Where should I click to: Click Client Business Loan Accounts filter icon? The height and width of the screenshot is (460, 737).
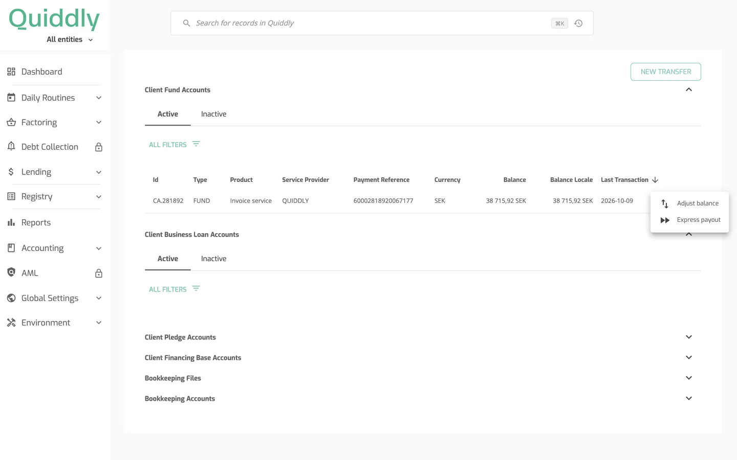[x=196, y=289]
